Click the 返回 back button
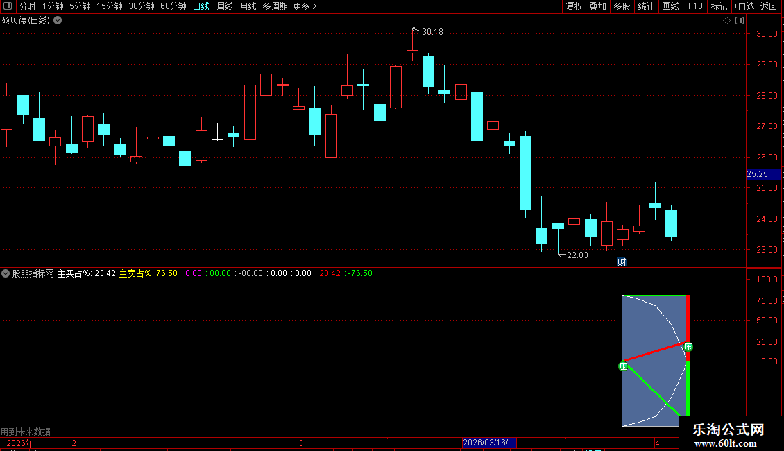Viewport: 784px width, 451px height. [769, 6]
